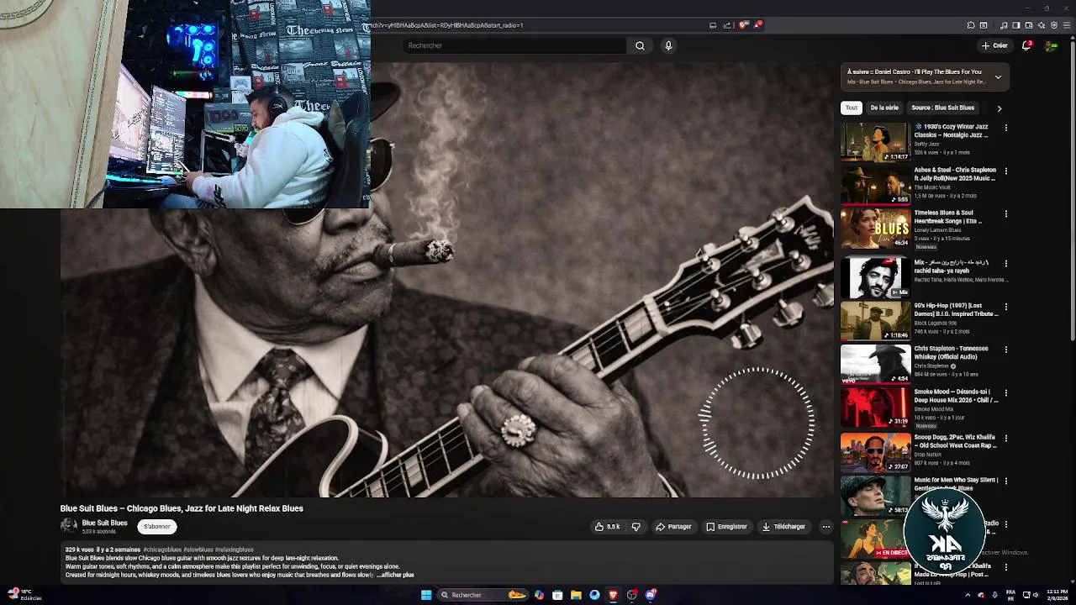
Task: Open options menu for Snoop Dogg video
Action: pos(1006,438)
